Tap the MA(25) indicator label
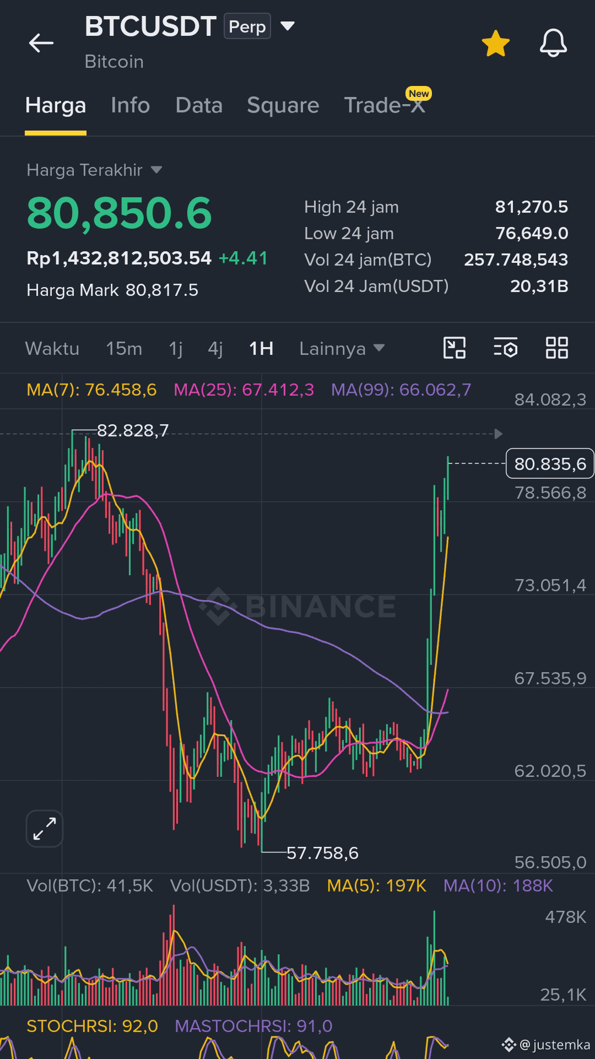Viewport: 595px width, 1059px height. (x=244, y=390)
